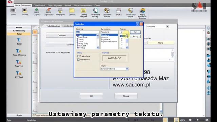This screenshot has height=122, width=217.
Task: Expand the Grafik sidebar section
Action: click(x=19, y=115)
